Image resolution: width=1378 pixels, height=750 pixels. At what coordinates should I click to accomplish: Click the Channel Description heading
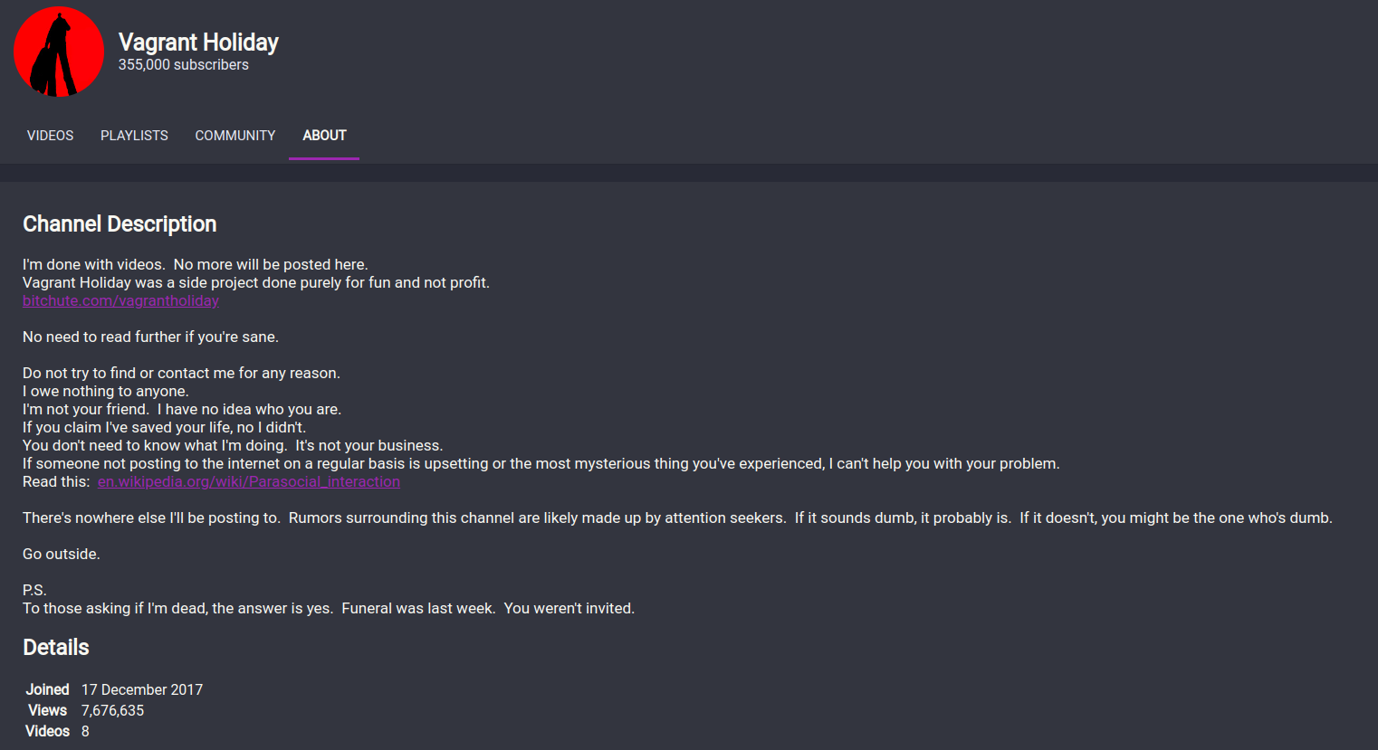coord(120,224)
